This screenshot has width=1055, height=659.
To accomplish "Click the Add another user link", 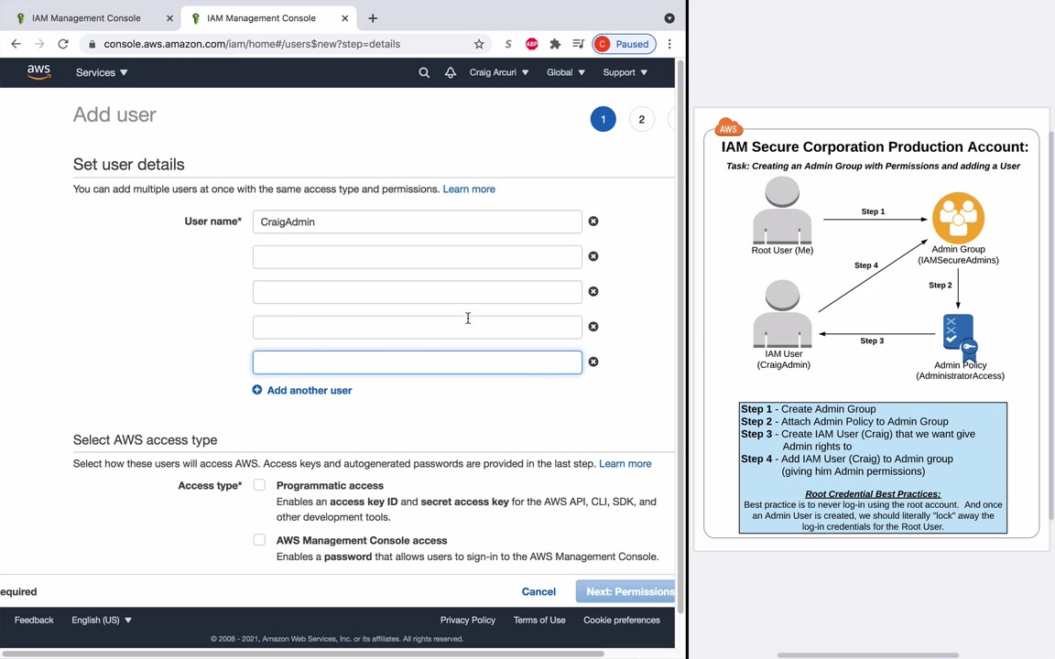I will [310, 390].
